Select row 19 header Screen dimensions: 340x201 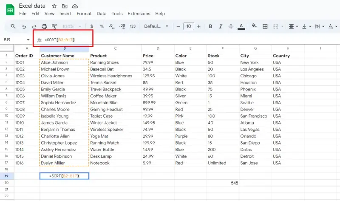(x=7, y=176)
